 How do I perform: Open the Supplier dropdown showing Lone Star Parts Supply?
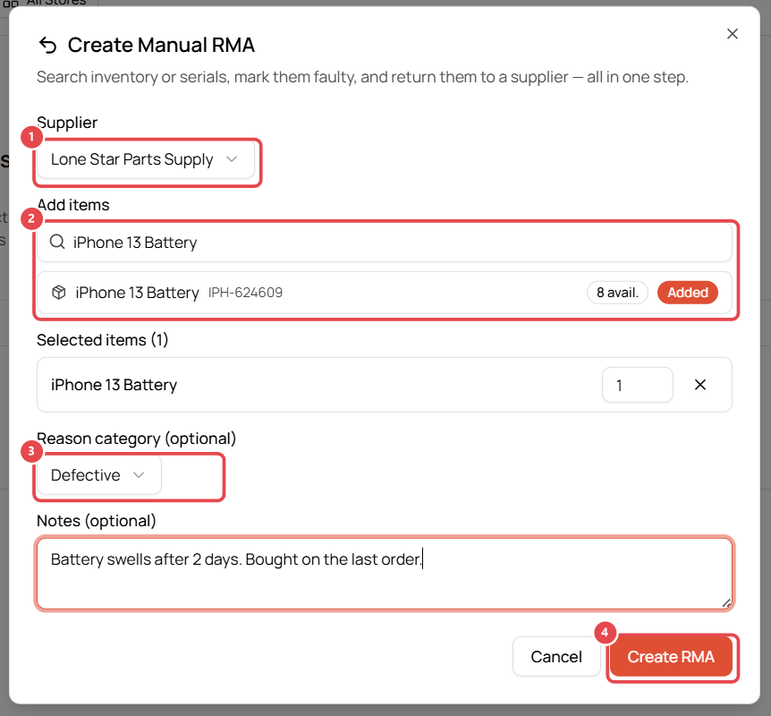point(146,159)
